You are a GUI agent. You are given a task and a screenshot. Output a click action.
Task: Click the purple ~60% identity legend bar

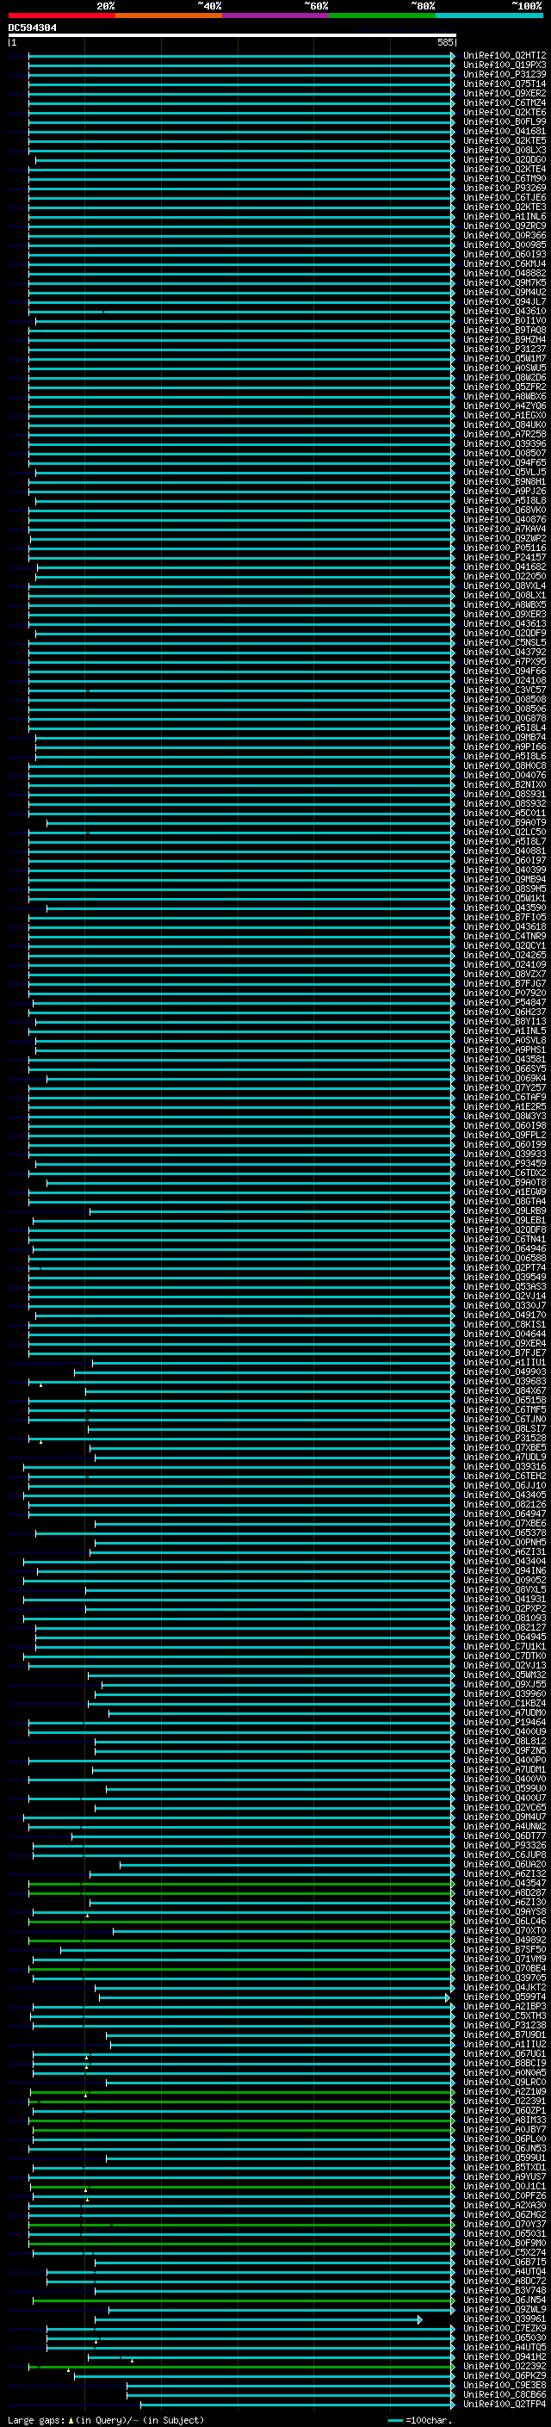[275, 15]
